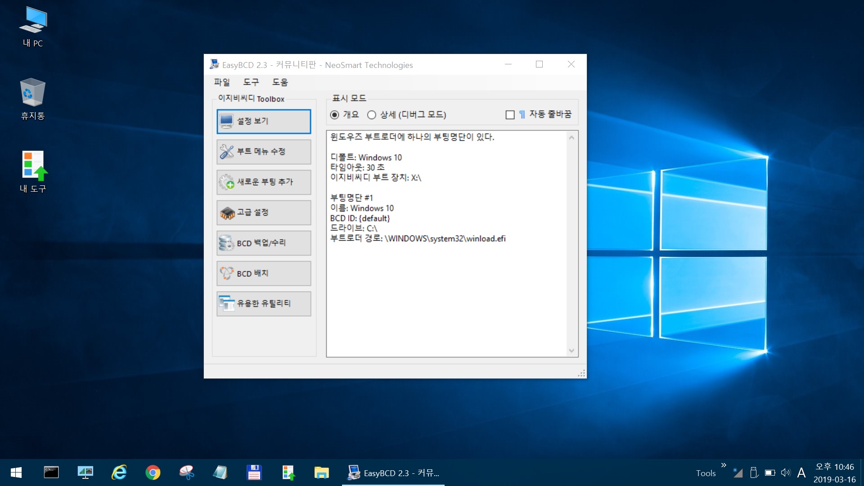Click the Tools toolbar label in taskbar

pyautogui.click(x=706, y=473)
